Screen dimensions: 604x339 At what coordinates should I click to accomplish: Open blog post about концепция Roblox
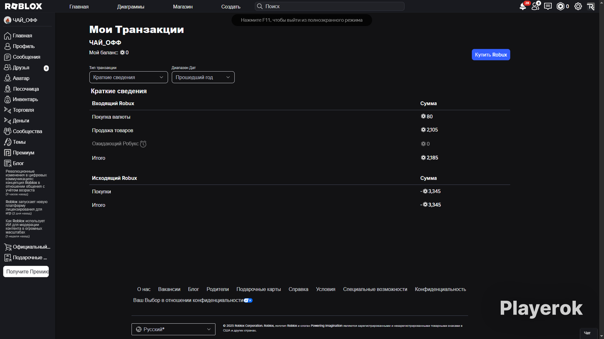[x=26, y=183]
